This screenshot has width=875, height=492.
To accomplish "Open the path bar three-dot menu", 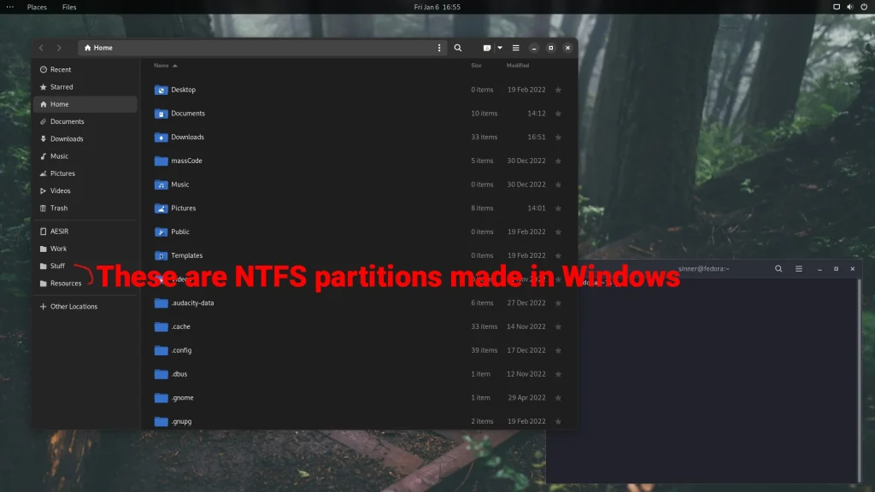I will point(440,48).
